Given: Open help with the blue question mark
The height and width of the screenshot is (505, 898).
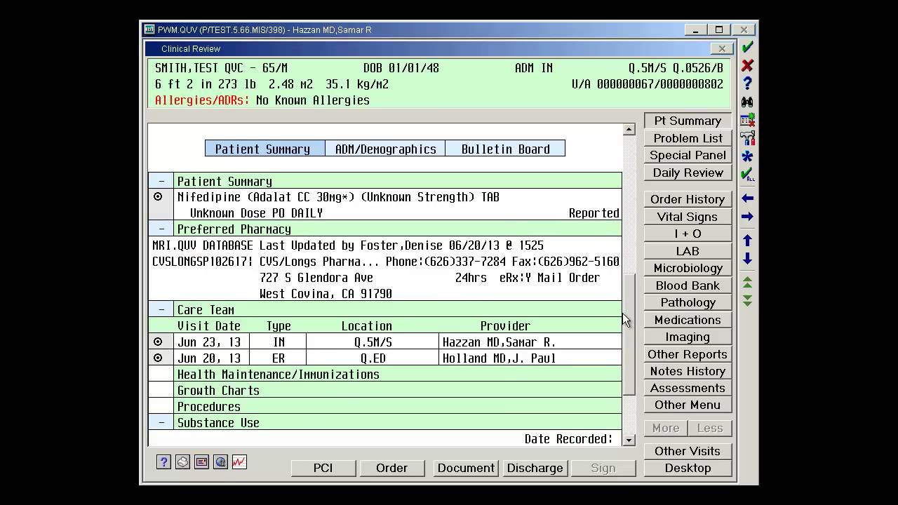Looking at the screenshot, I should click(x=748, y=83).
